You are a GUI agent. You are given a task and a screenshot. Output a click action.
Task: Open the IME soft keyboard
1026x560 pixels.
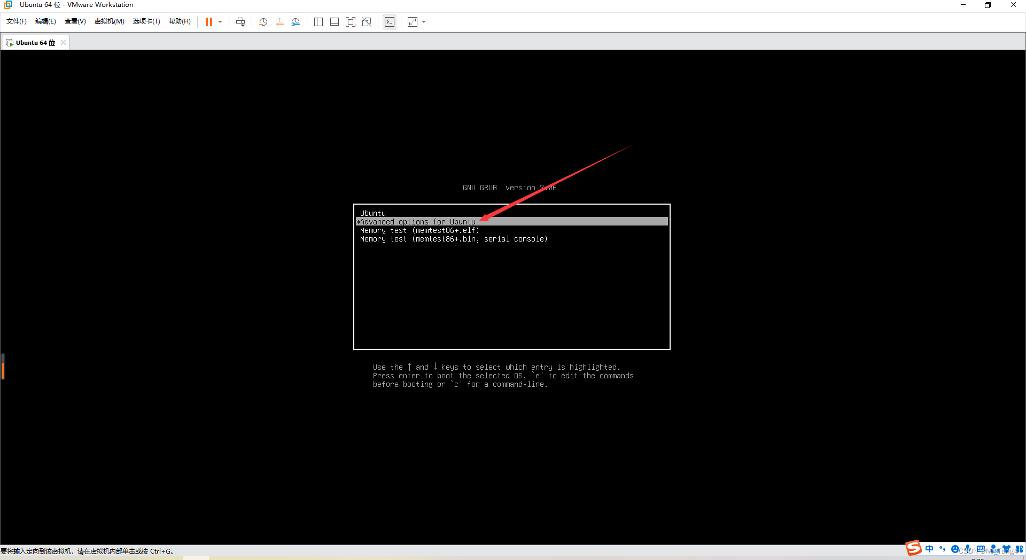click(x=981, y=549)
